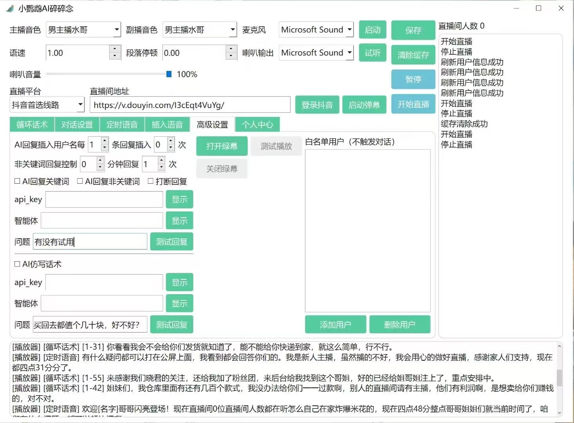Image resolution: width=574 pixels, height=423 pixels.
Task: Click 清除缓存 to clear the cache
Action: (413, 55)
